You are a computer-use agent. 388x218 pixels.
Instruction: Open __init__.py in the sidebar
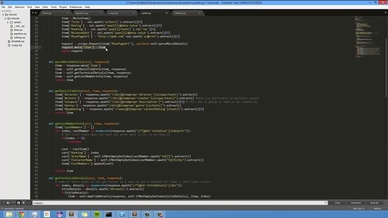(x=19, y=26)
